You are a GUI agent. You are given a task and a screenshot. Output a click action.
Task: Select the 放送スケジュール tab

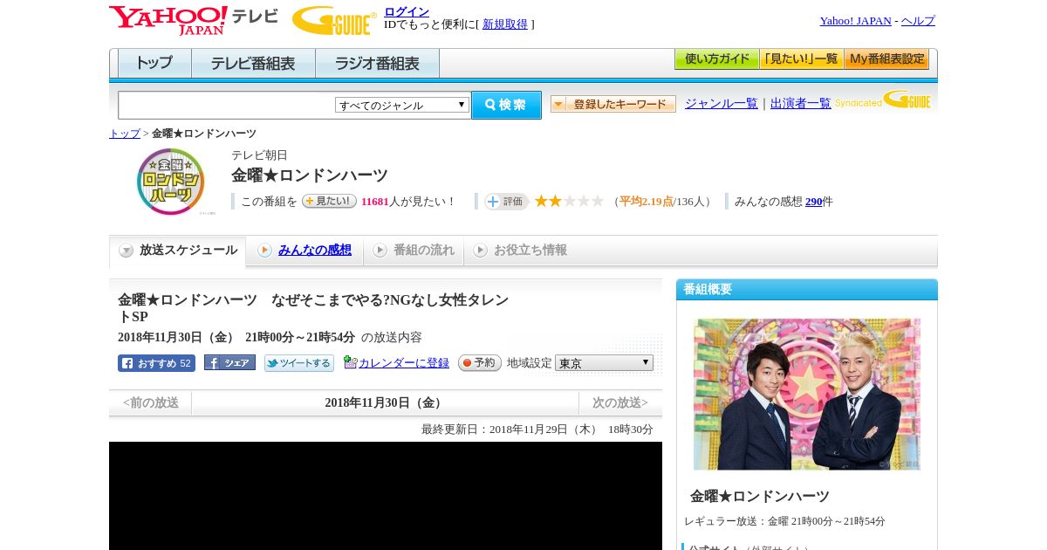[x=178, y=251]
